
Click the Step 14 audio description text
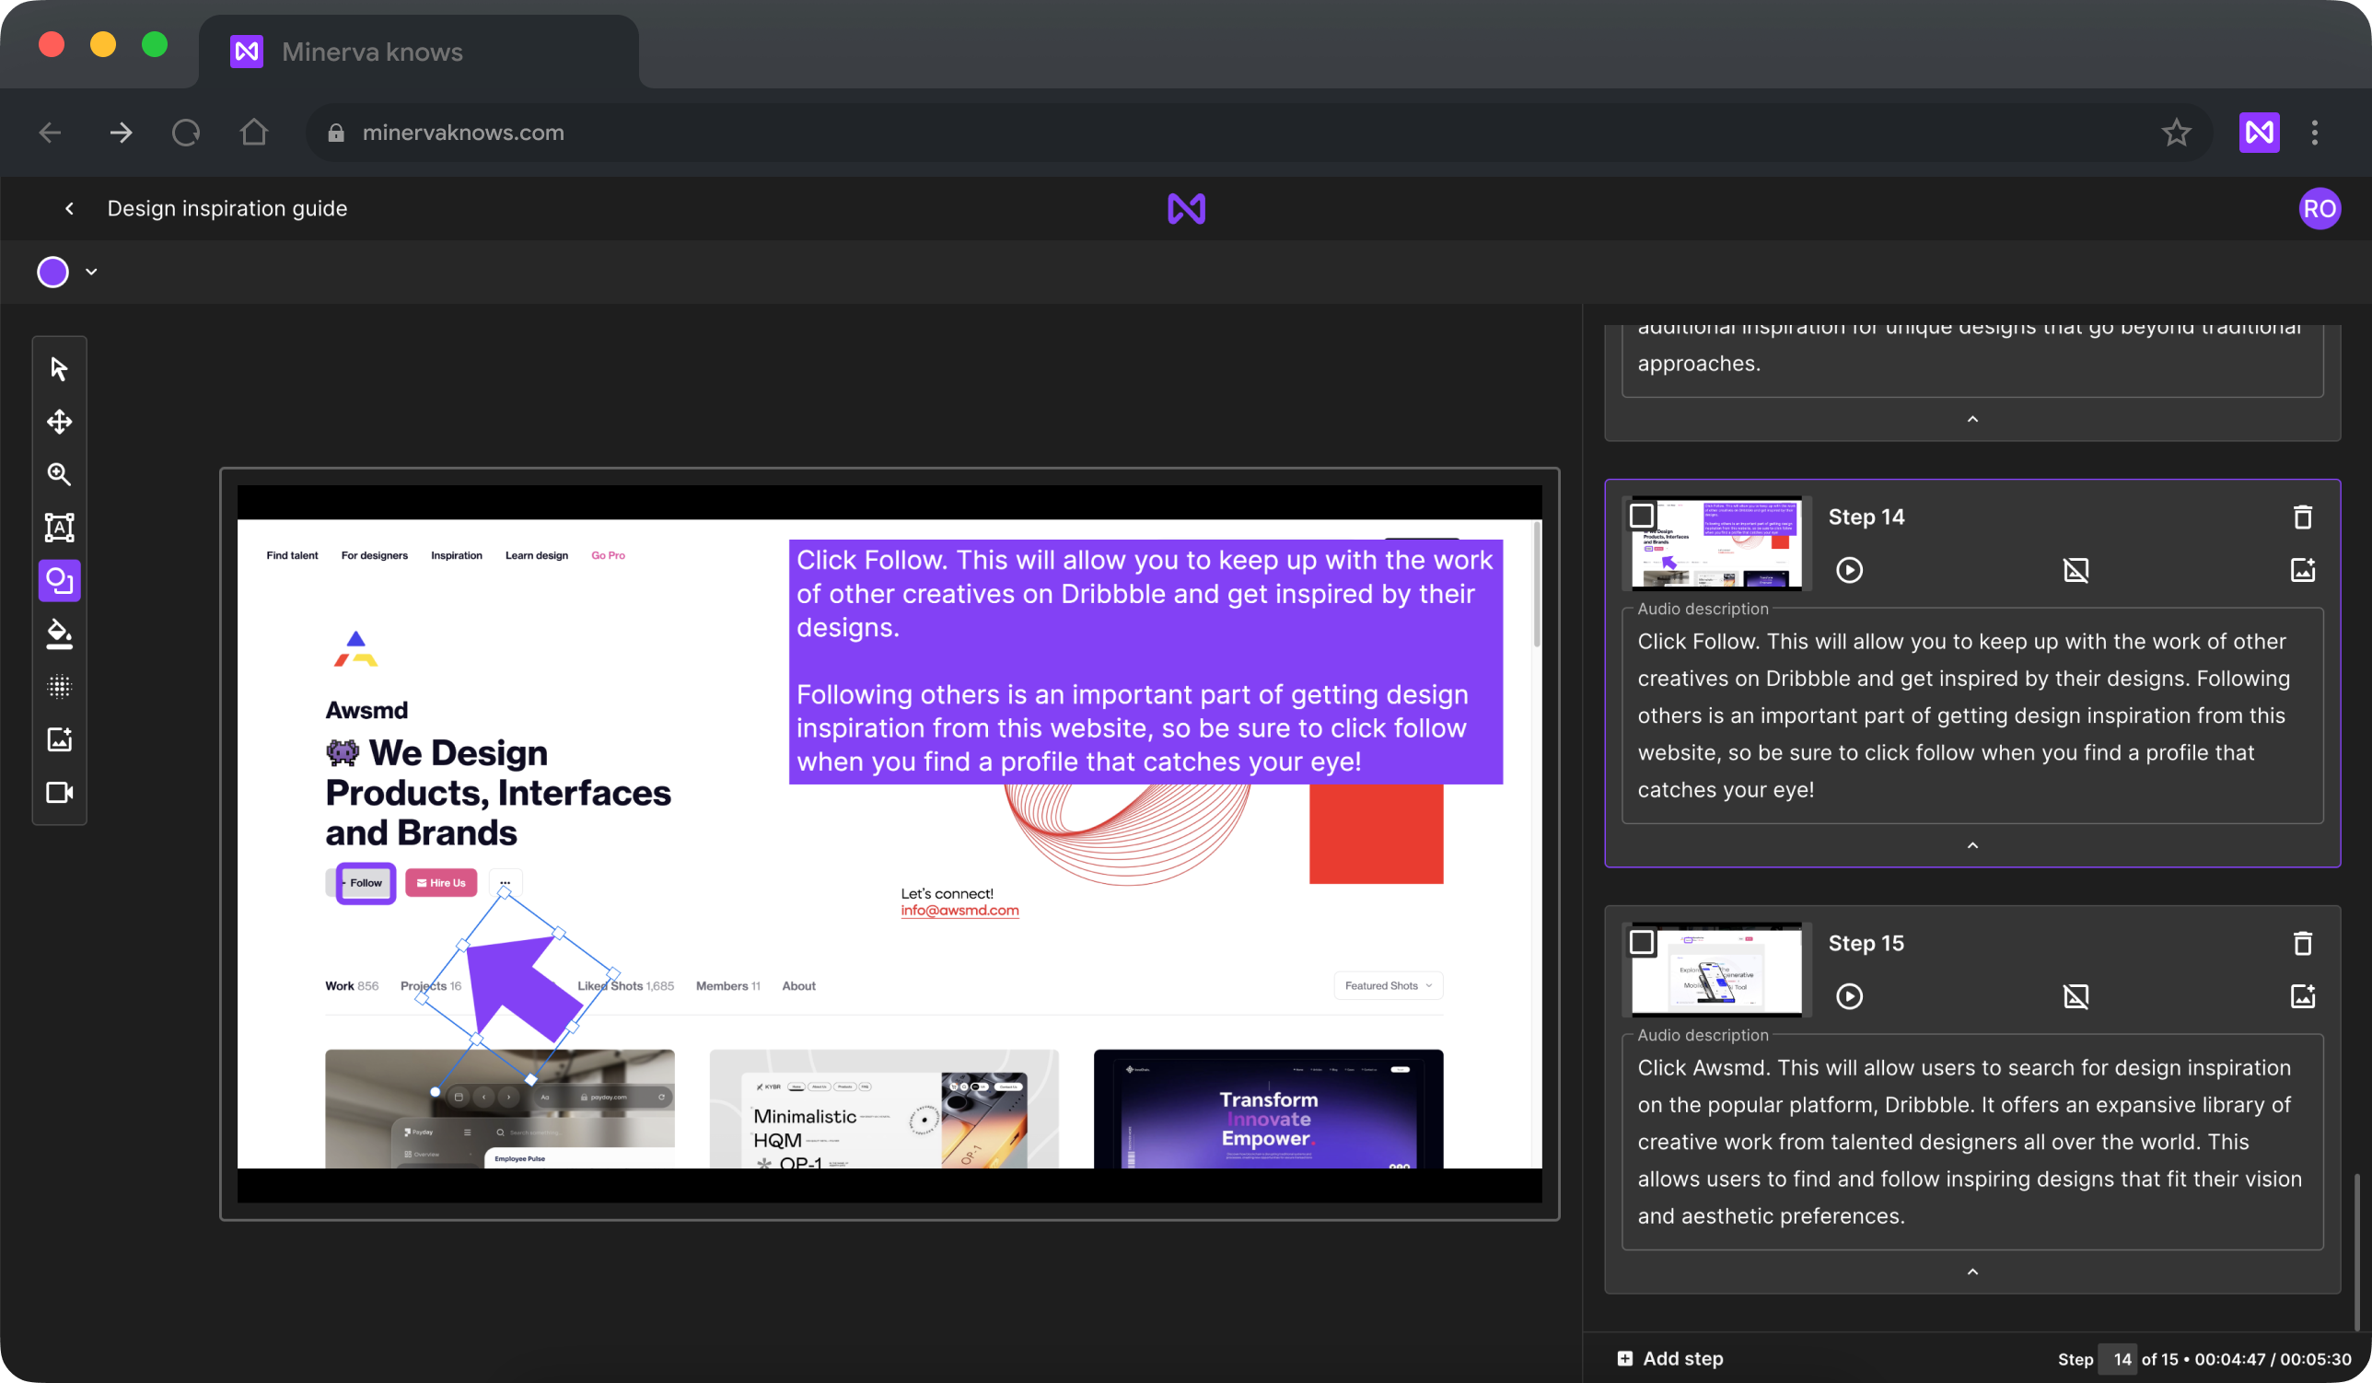1972,715
